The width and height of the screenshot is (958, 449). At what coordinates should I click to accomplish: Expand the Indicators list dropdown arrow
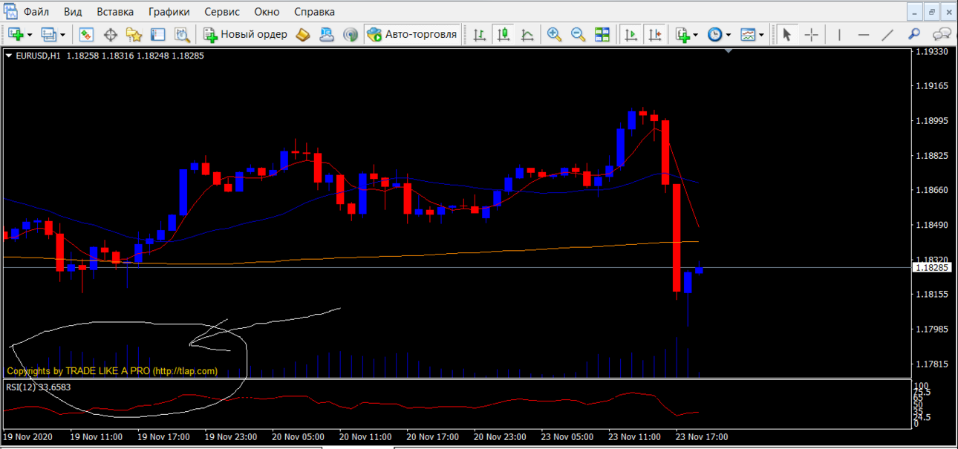coord(696,35)
